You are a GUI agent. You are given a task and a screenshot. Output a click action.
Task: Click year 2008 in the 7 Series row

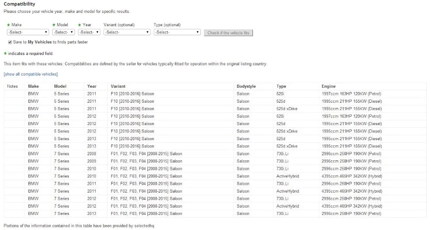(x=91, y=154)
